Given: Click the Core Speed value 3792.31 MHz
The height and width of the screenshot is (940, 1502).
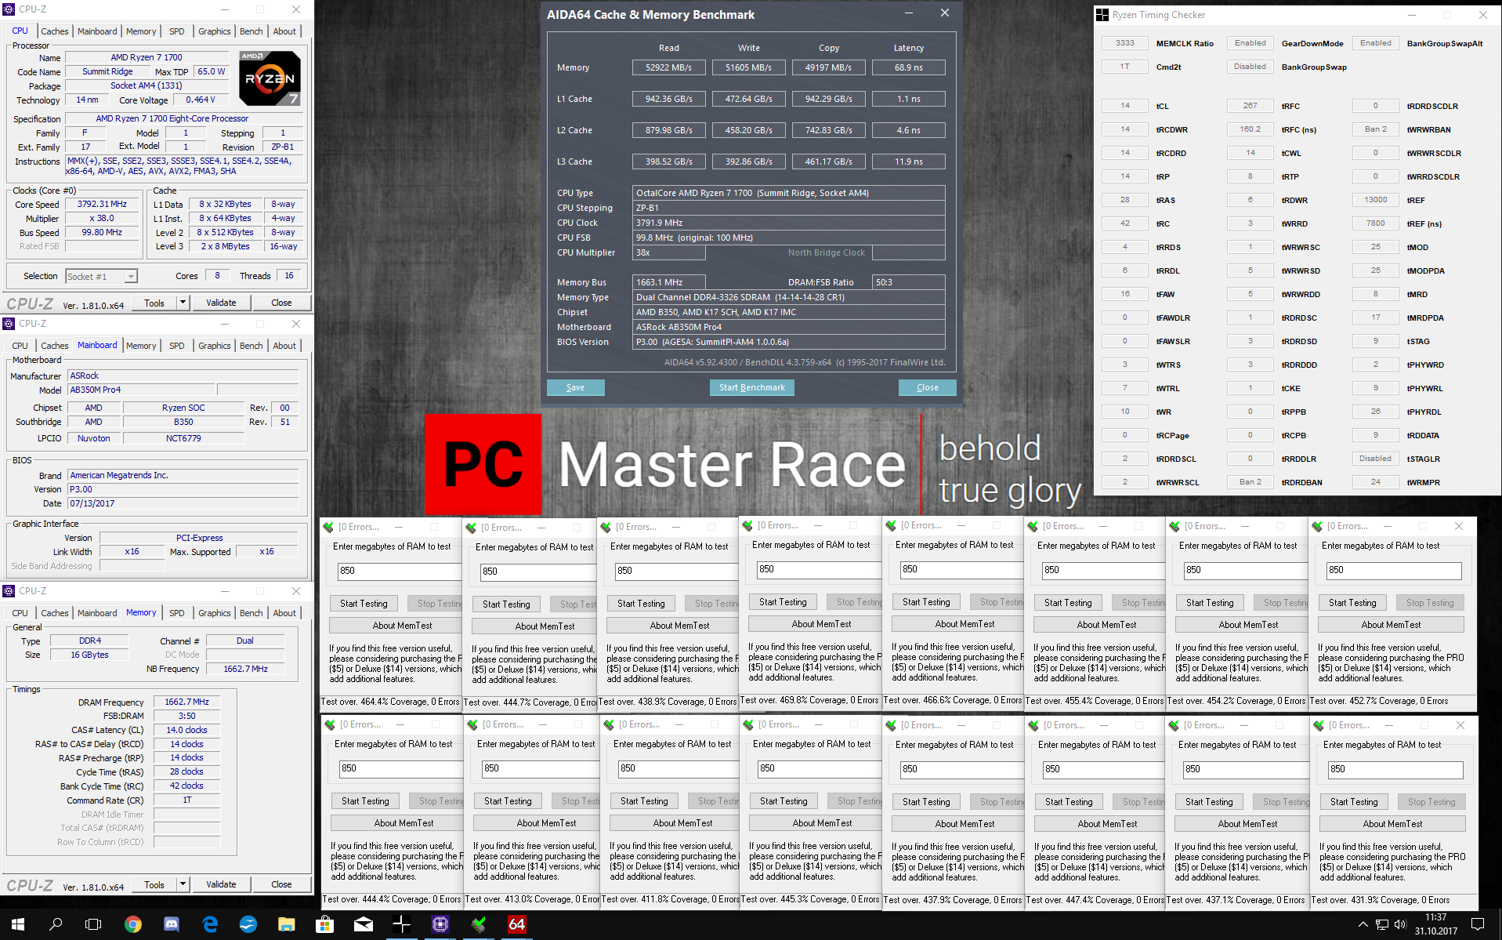Looking at the screenshot, I should click(102, 204).
